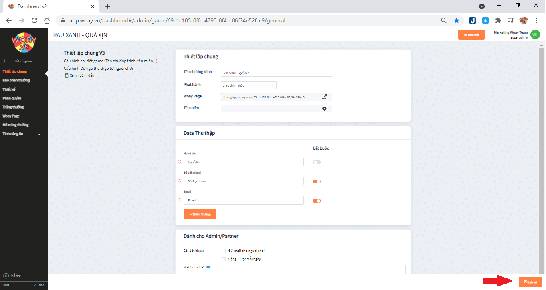Open a new browser tab

coord(108,6)
